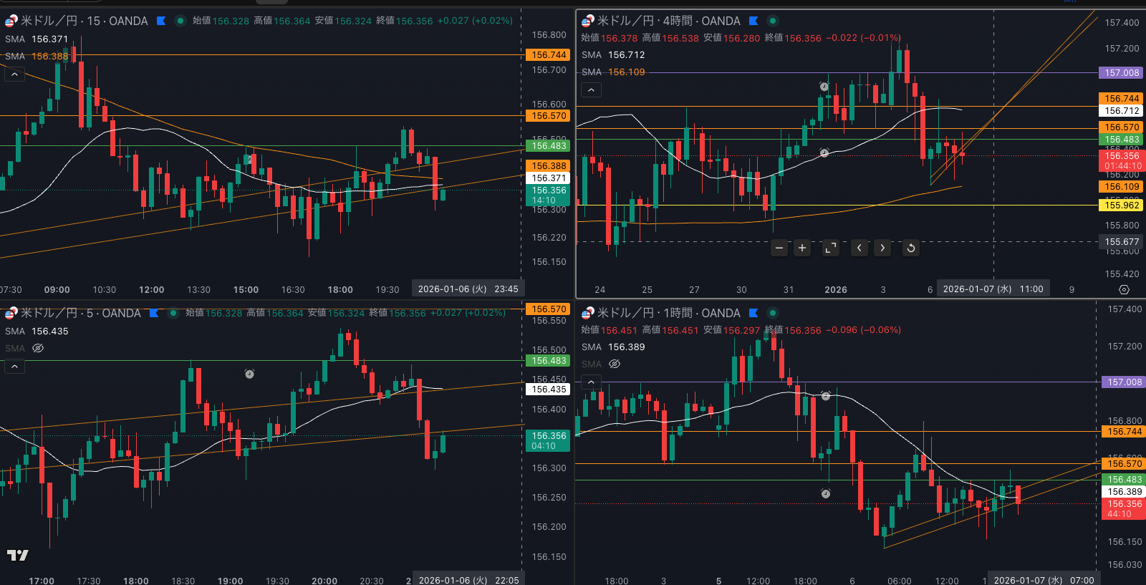Viewport: 1146px width, 585px height.
Task: Zoom in the 4-hour chart with plus
Action: click(802, 248)
